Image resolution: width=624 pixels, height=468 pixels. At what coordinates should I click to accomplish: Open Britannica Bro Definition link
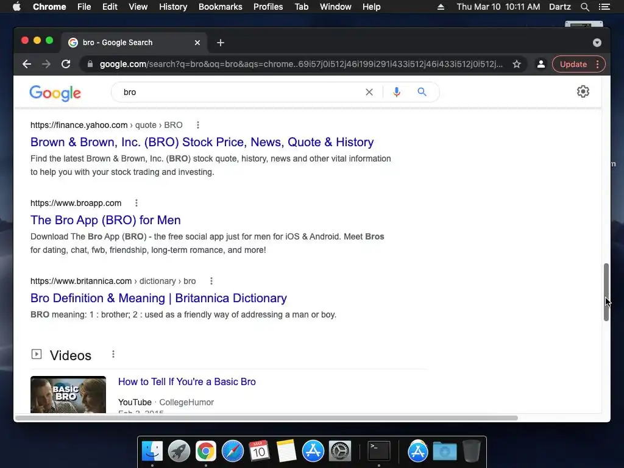click(158, 298)
